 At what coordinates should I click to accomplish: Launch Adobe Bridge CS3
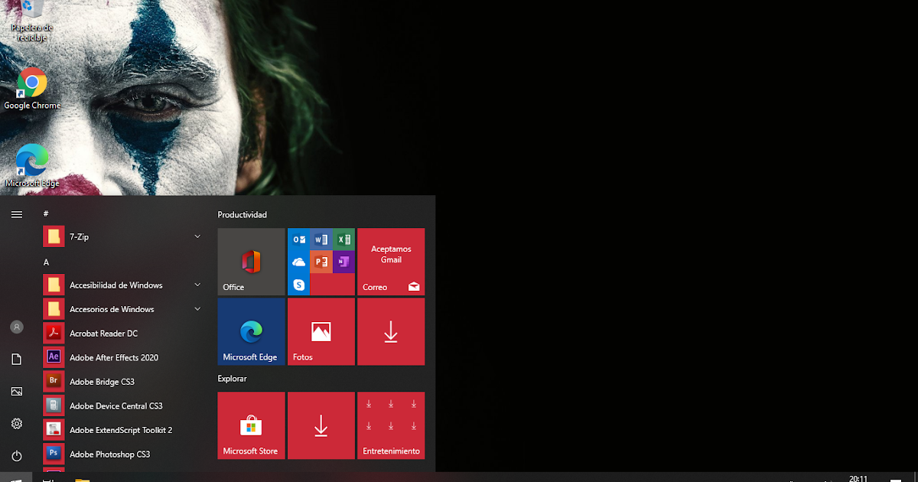click(x=122, y=382)
